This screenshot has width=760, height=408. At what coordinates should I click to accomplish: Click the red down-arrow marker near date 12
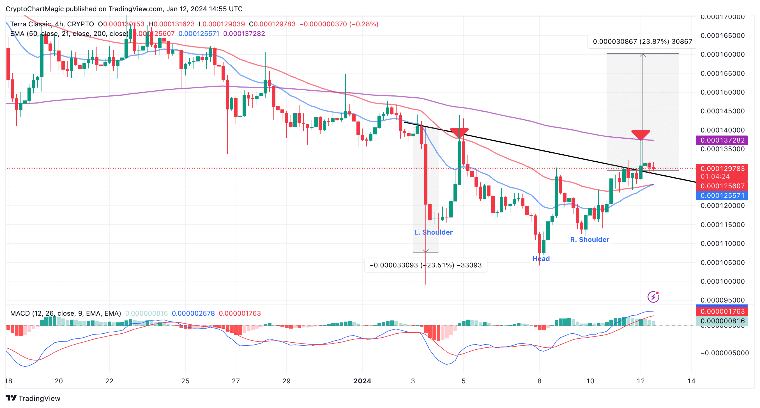(x=641, y=135)
